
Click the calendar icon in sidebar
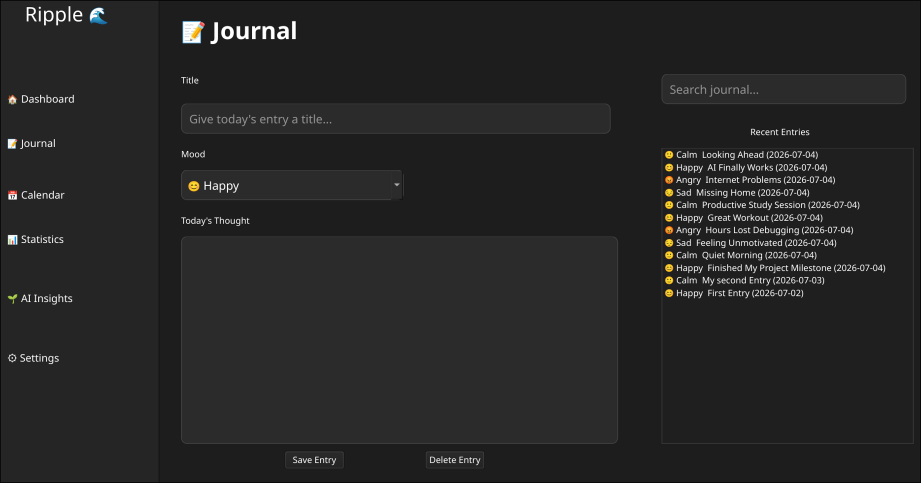point(12,195)
